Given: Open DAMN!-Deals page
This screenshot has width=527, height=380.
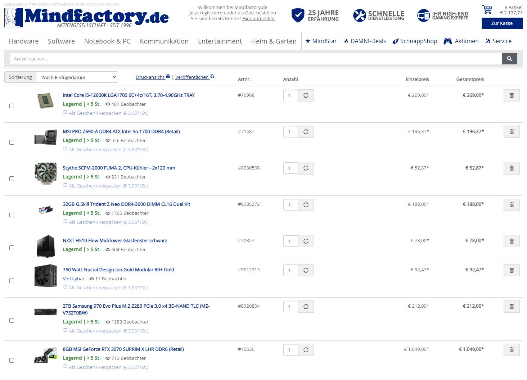Looking at the screenshot, I should pos(365,41).
